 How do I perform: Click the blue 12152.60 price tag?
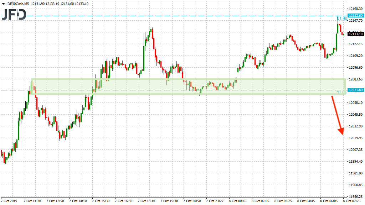(x=355, y=16)
